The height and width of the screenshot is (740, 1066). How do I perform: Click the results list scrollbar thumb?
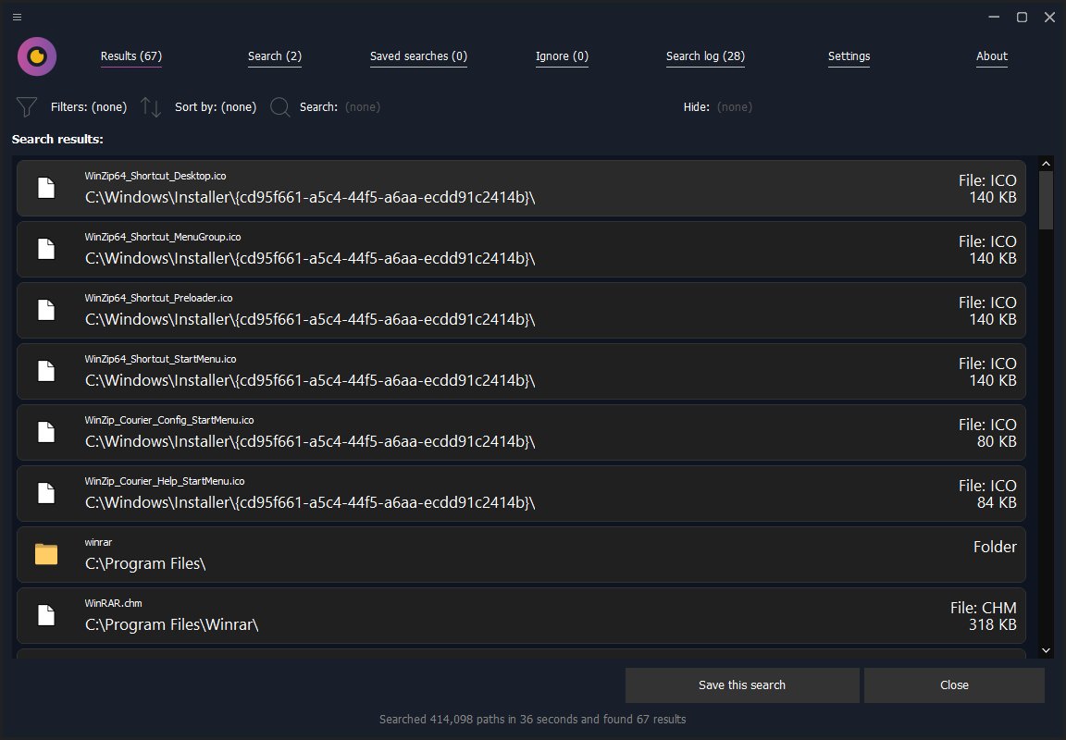1046,199
